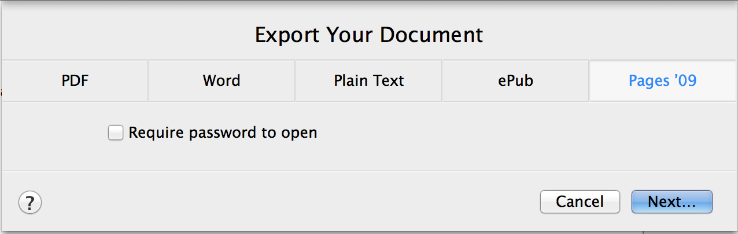This screenshot has width=738, height=234.
Task: Click the question mark help icon
Action: (30, 202)
